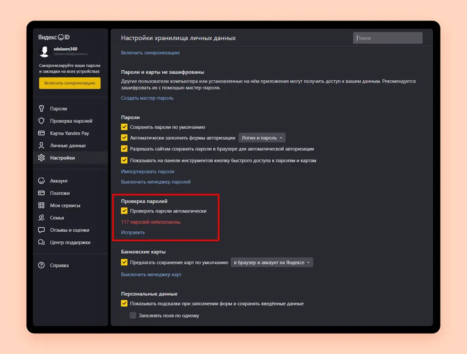Click Импортировать пароли link
Viewport: 467px width, 354px height.
147,172
